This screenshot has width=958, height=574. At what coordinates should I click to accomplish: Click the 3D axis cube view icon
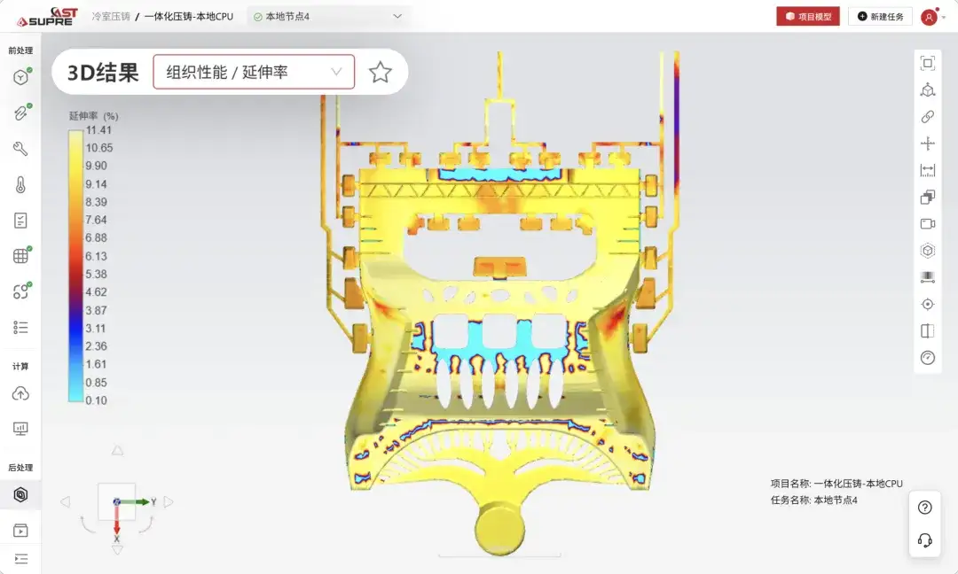[928, 90]
